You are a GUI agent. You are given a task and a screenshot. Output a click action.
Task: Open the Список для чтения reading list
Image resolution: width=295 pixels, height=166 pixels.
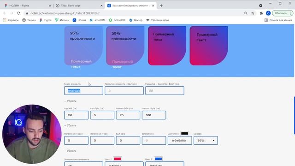click(278, 20)
